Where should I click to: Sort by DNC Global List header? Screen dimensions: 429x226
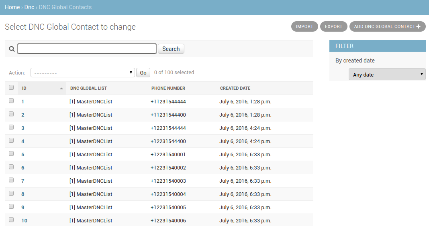tap(88, 88)
